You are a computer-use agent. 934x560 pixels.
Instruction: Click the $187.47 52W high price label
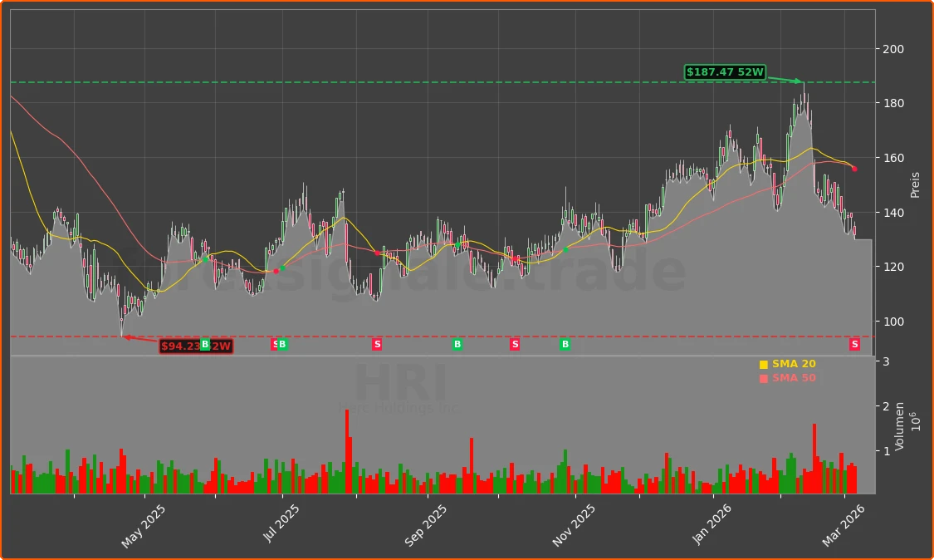point(725,72)
